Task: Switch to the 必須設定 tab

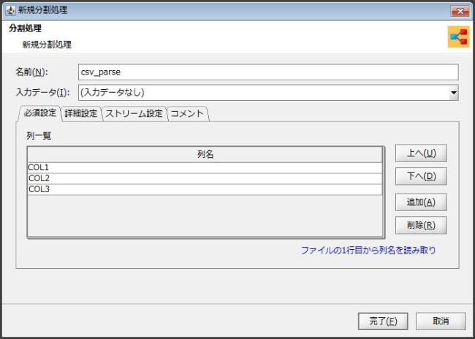Action: pyautogui.click(x=39, y=113)
